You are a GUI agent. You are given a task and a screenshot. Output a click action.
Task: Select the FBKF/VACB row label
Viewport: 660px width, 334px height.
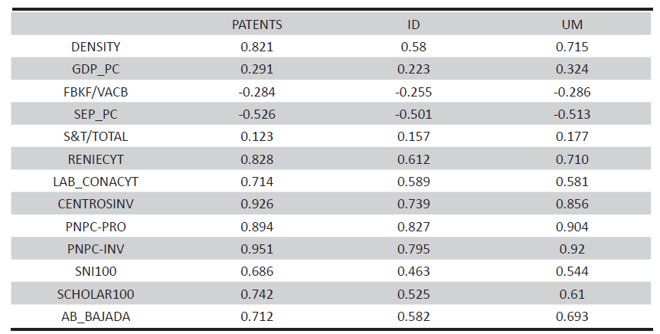tap(96, 92)
